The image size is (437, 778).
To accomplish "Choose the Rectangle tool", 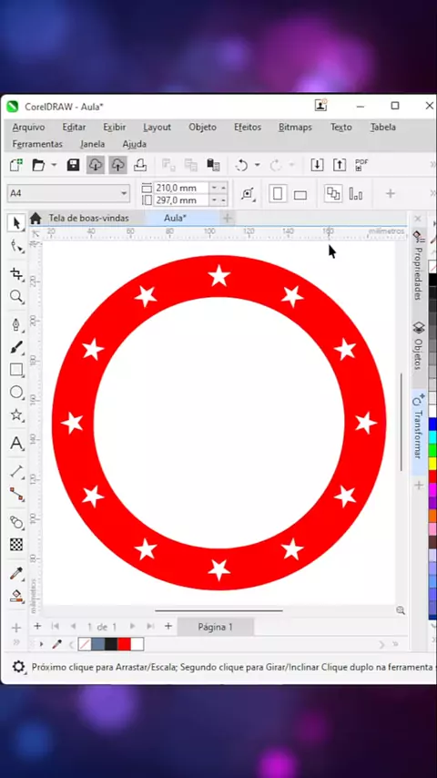I will 16,370.
